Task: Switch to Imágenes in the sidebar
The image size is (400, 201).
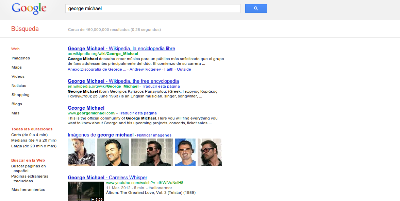Action: 21,58
